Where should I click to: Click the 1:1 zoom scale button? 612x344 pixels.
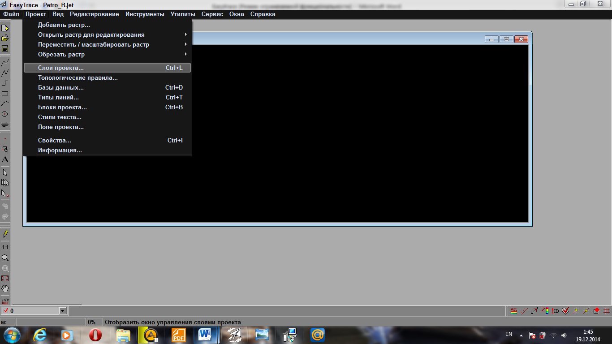tap(5, 247)
